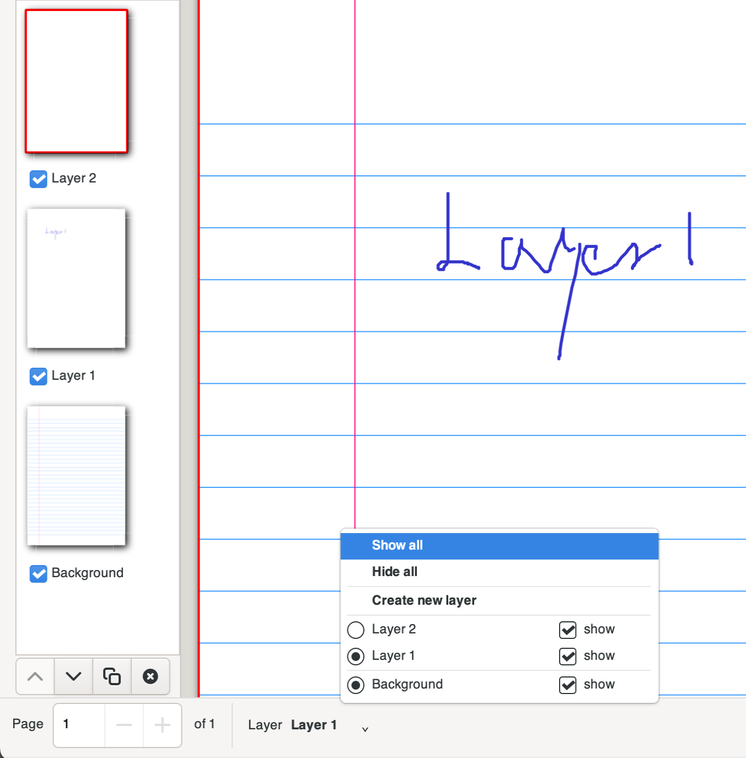Increase page number with plus icon
This screenshot has height=758, width=746.
[x=162, y=725]
